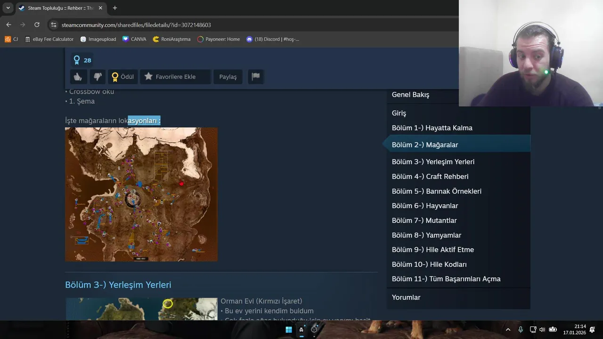The height and width of the screenshot is (339, 603).
Task: Open the eBay Fee Calculator bookmark
Action: pos(49,39)
